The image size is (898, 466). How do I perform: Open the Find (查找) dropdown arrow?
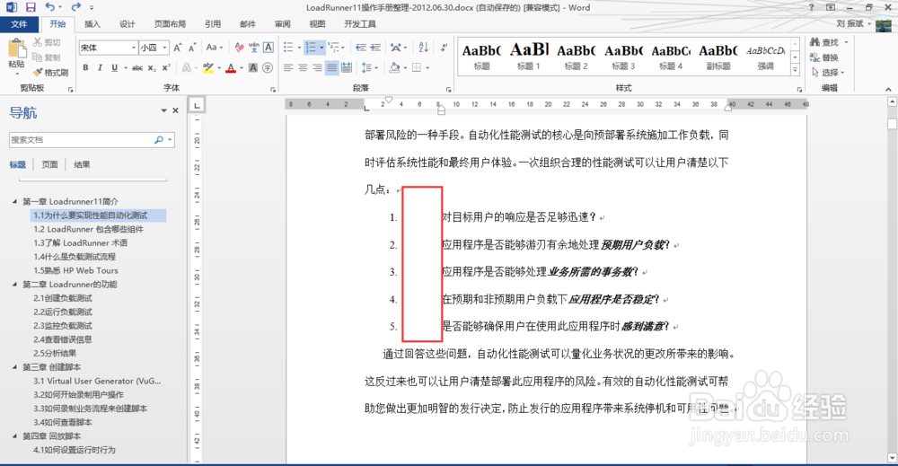[847, 42]
